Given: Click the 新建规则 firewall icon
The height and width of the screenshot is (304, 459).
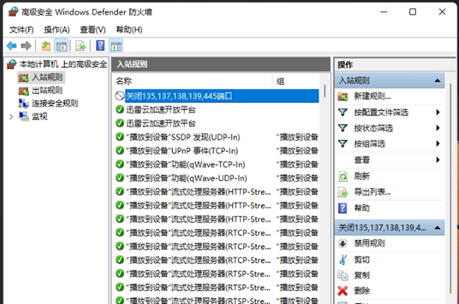Looking at the screenshot, I should point(343,96).
